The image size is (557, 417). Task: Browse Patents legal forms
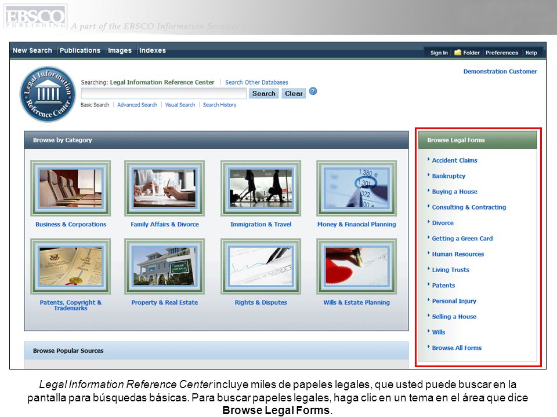click(443, 285)
